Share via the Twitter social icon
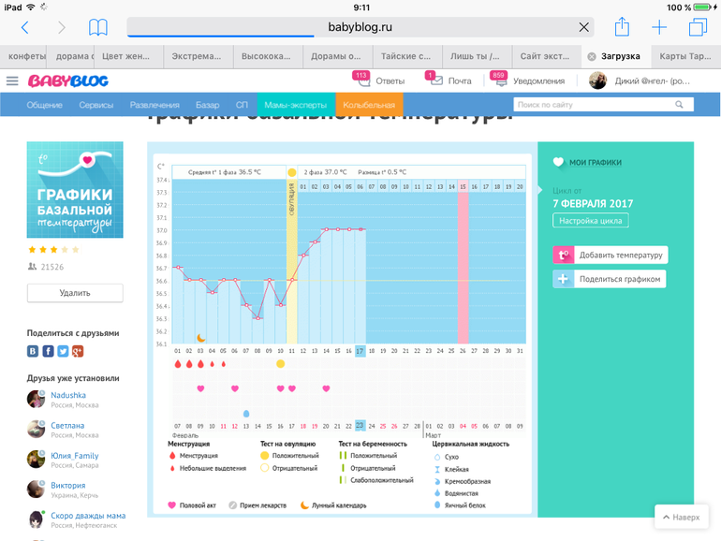Image resolution: width=721 pixels, height=541 pixels. click(x=63, y=351)
